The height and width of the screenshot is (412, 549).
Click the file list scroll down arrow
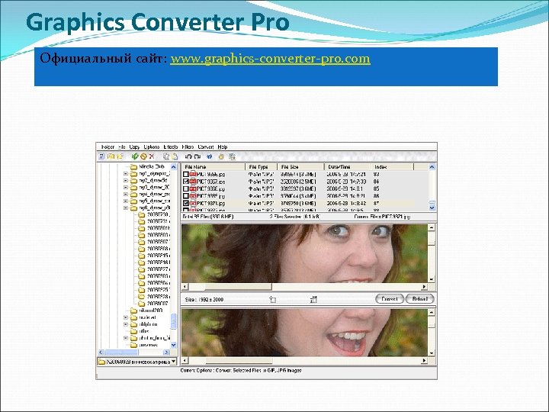coord(432,208)
